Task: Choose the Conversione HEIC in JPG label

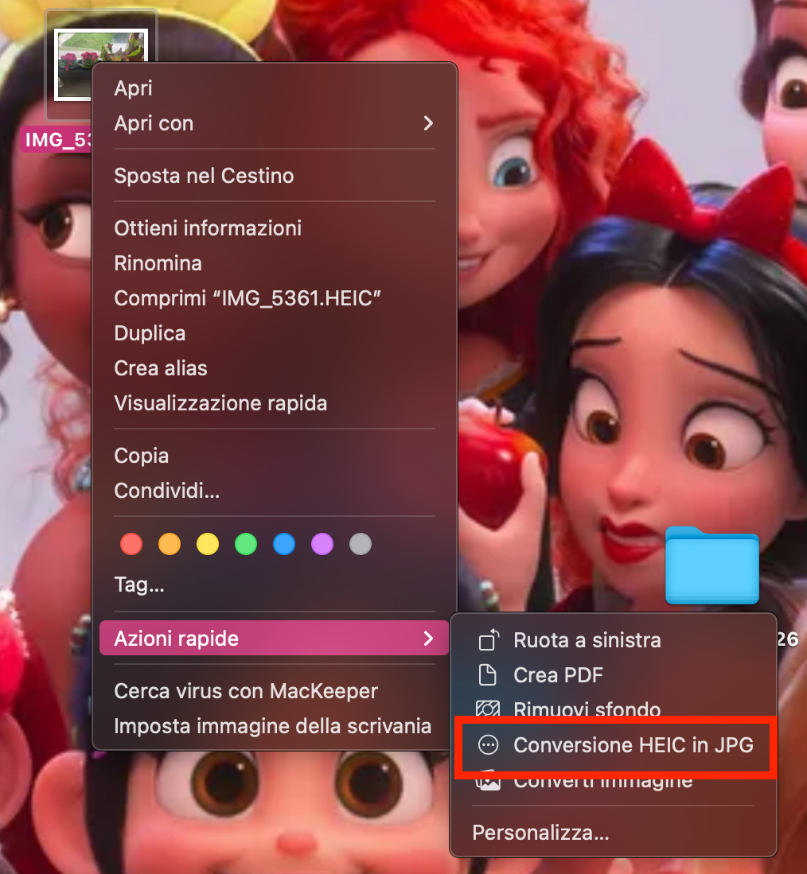Action: pyautogui.click(x=634, y=744)
